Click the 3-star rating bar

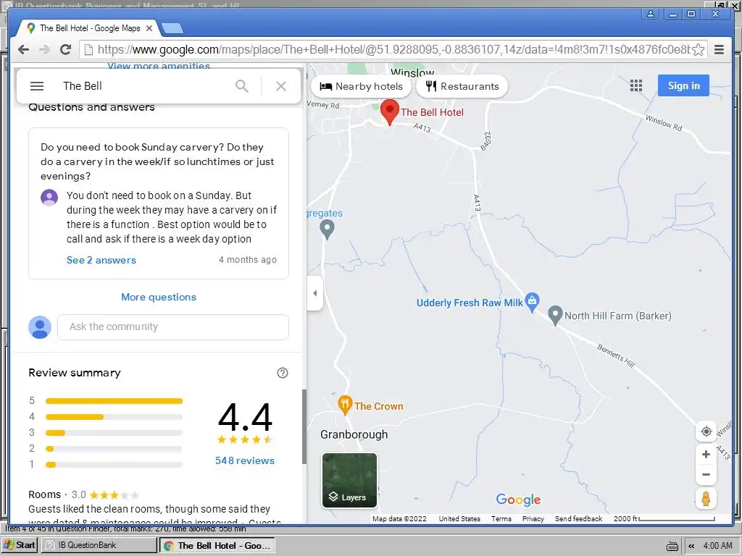(114, 433)
